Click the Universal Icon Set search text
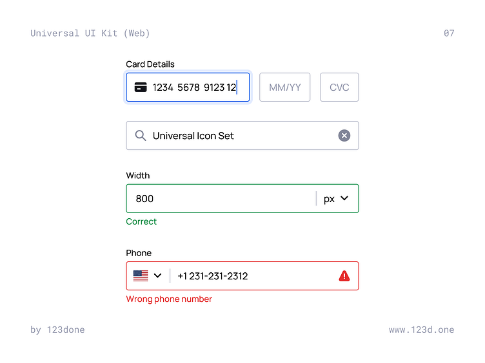Image resolution: width=485 pixels, height=363 pixels. (193, 136)
